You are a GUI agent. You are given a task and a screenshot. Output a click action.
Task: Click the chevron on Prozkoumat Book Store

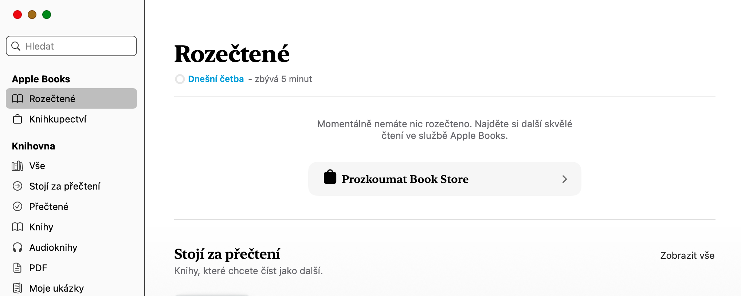[564, 179]
